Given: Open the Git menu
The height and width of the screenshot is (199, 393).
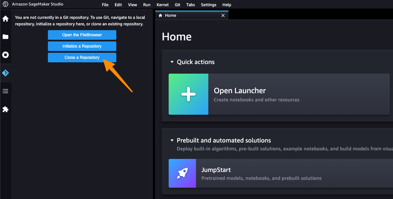Looking at the screenshot, I should [178, 5].
